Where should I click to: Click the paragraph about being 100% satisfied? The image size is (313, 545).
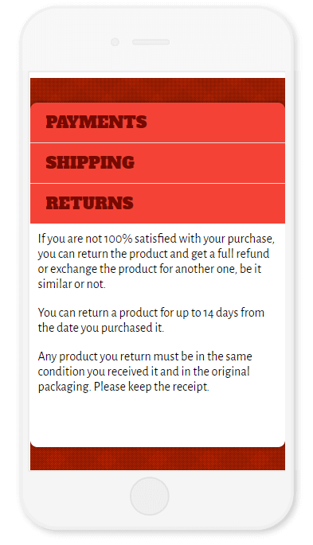156,262
